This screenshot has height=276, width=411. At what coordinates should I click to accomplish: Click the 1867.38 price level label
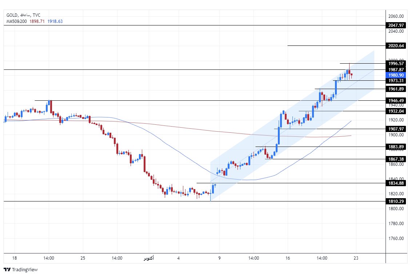pyautogui.click(x=396, y=159)
